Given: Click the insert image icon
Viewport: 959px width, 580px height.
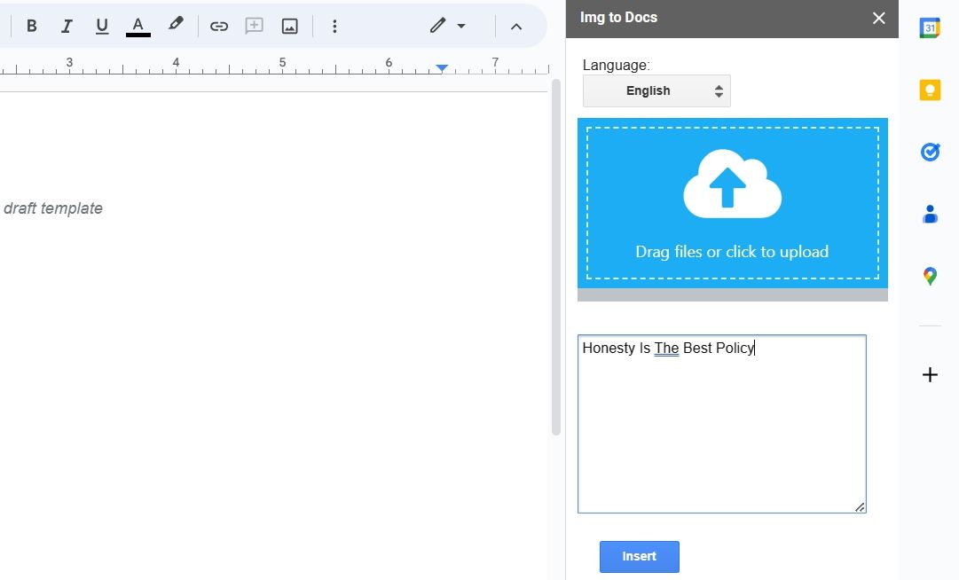Looking at the screenshot, I should click(x=289, y=26).
